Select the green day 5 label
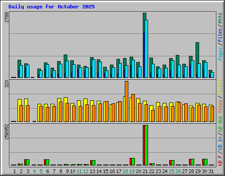This screenshot has height=176, width=225. pyautogui.click(x=41, y=171)
